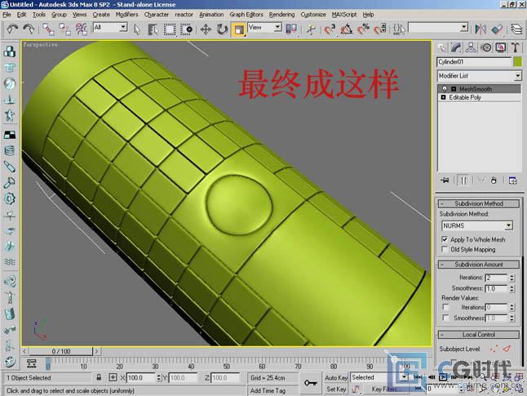Activate the Select and Rotate tool
This screenshot has height=396, width=527.
coord(222,29)
